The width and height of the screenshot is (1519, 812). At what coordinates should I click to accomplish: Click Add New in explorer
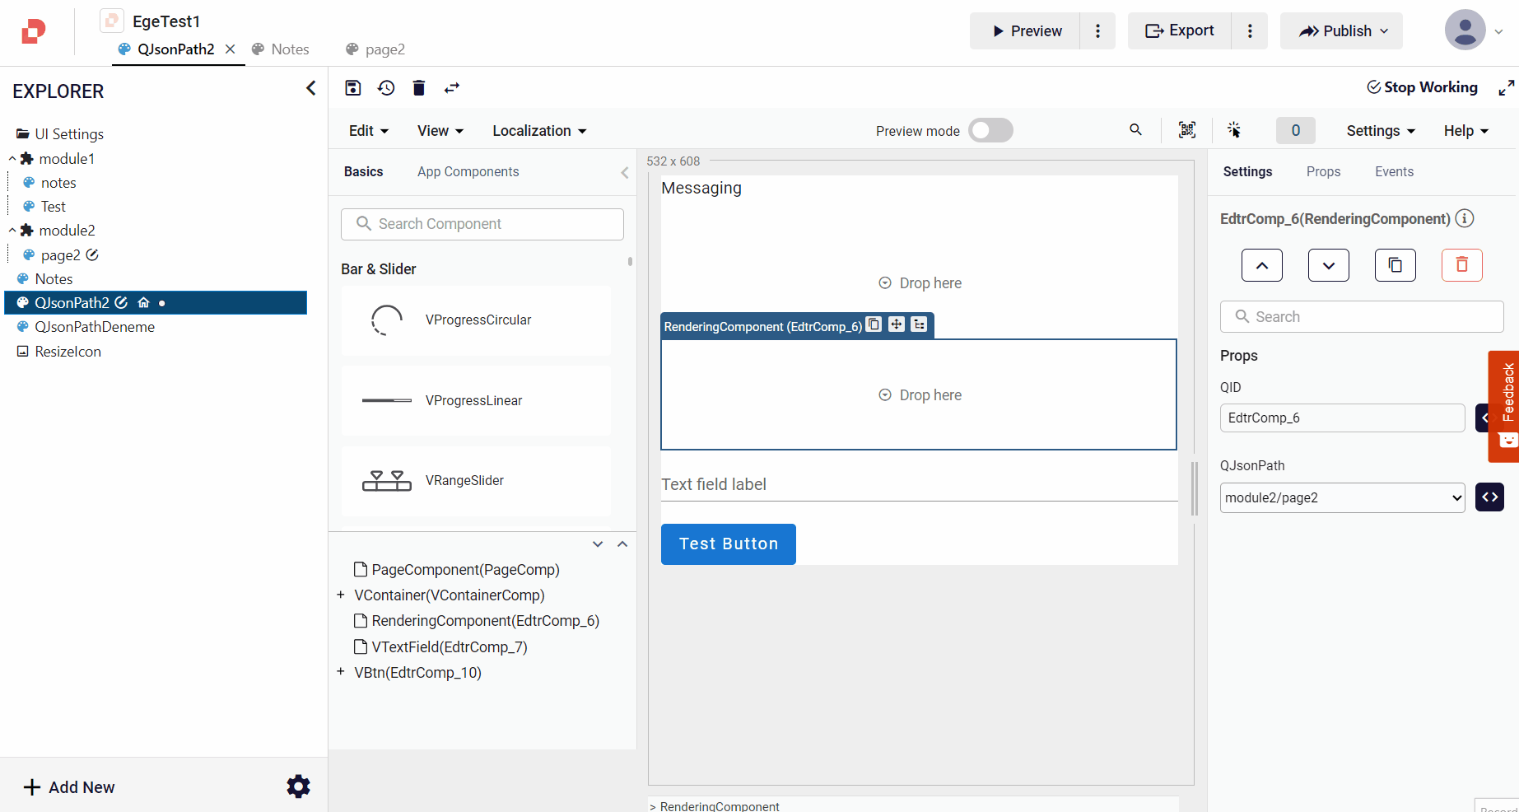69,787
